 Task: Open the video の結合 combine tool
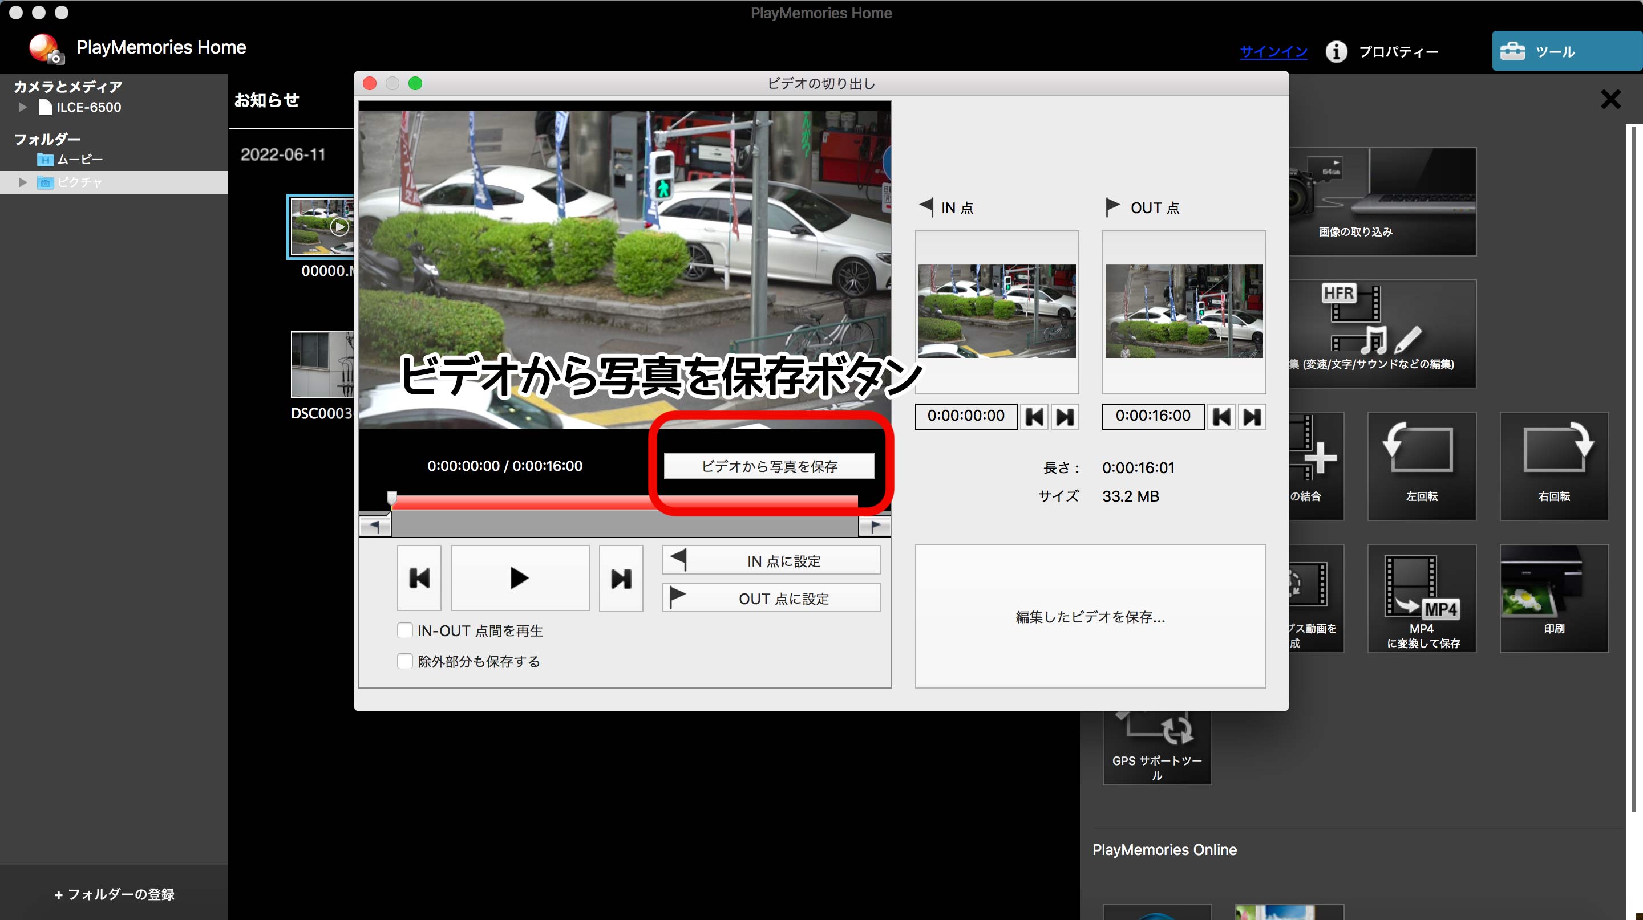coord(1317,466)
